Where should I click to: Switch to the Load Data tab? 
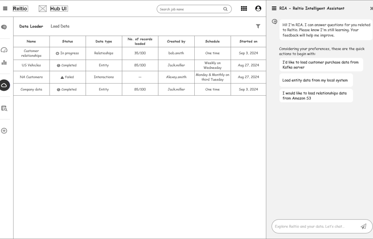click(60, 26)
